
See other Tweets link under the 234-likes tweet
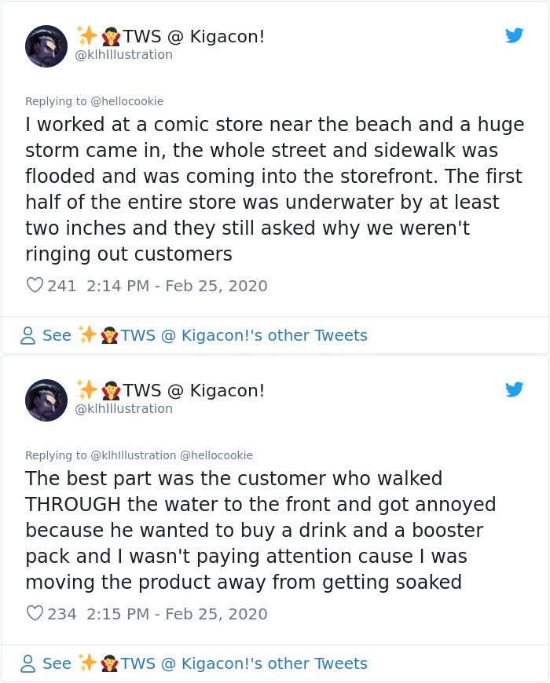[204, 664]
